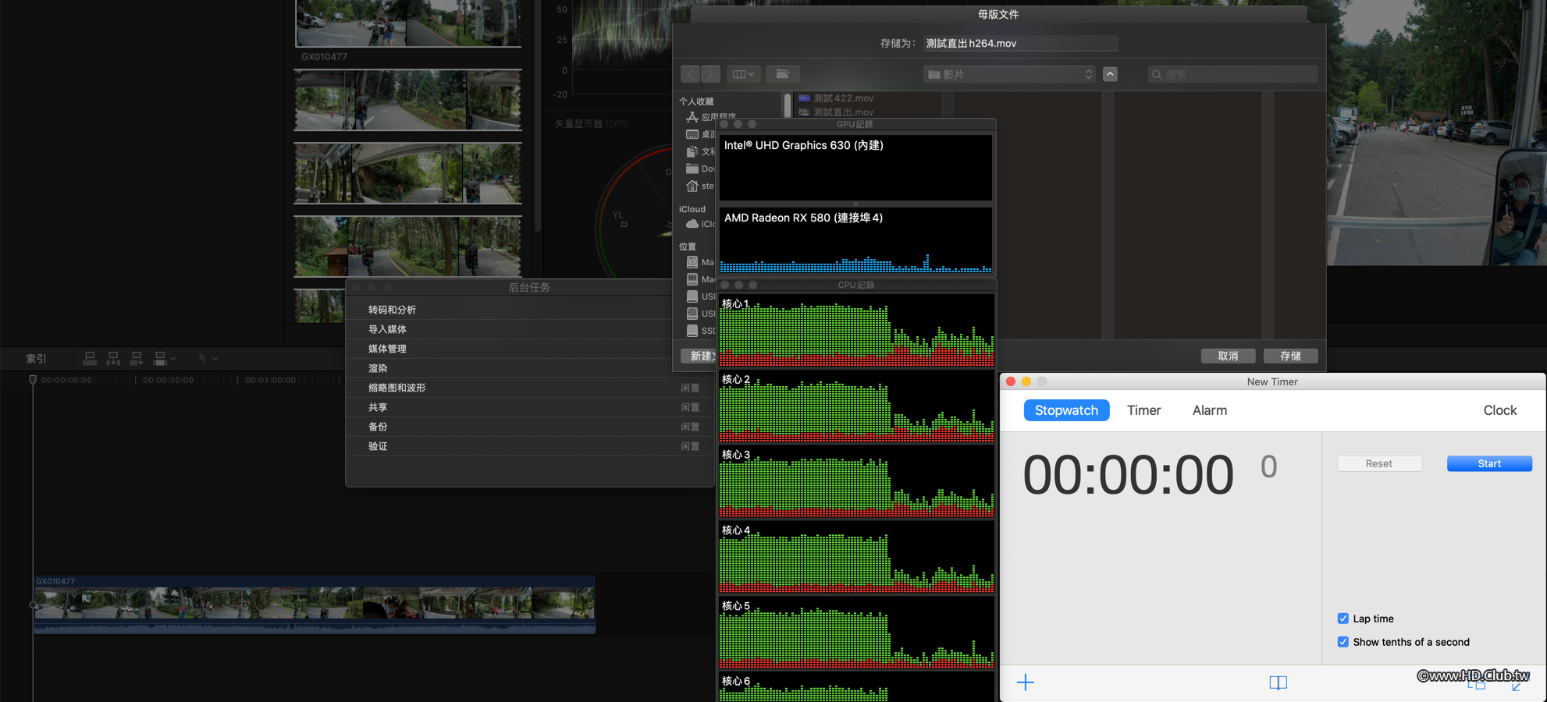Open the 影片 folder location dropdown
1547x702 pixels.
click(x=1009, y=74)
